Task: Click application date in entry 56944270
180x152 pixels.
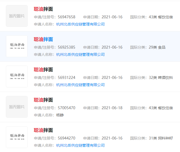Action: coord(112,138)
